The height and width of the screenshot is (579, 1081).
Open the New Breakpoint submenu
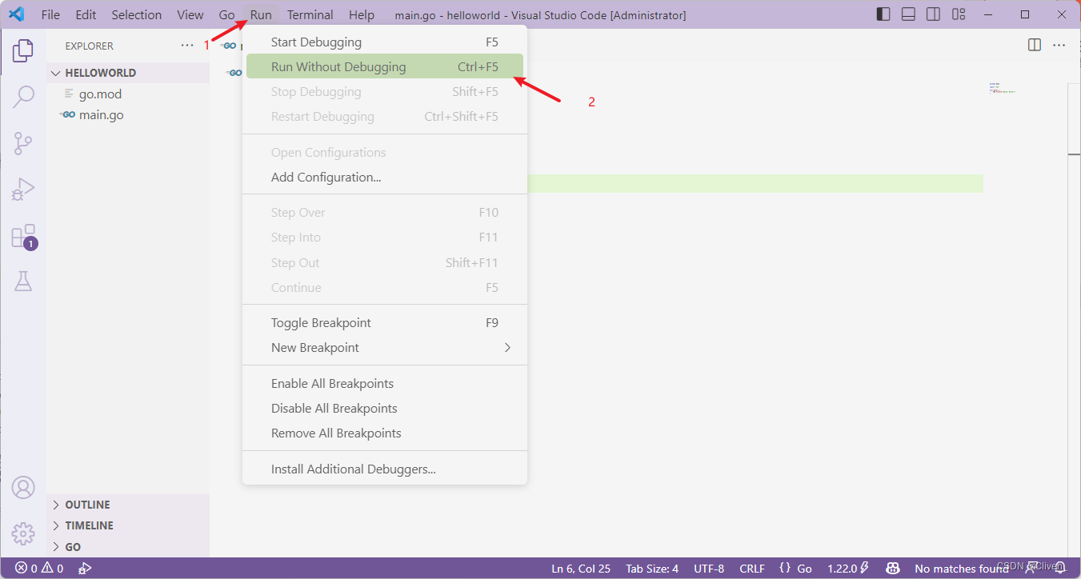tap(385, 348)
